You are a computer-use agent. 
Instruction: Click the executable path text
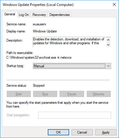point(39,57)
